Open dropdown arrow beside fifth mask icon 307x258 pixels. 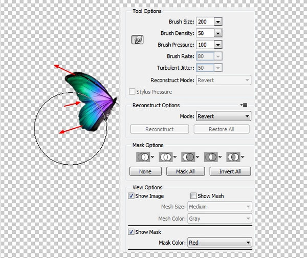[243, 157]
